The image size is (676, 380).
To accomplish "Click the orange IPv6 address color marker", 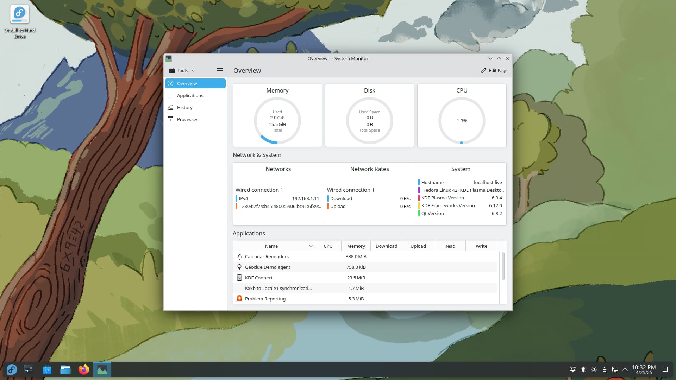I will coord(236,206).
